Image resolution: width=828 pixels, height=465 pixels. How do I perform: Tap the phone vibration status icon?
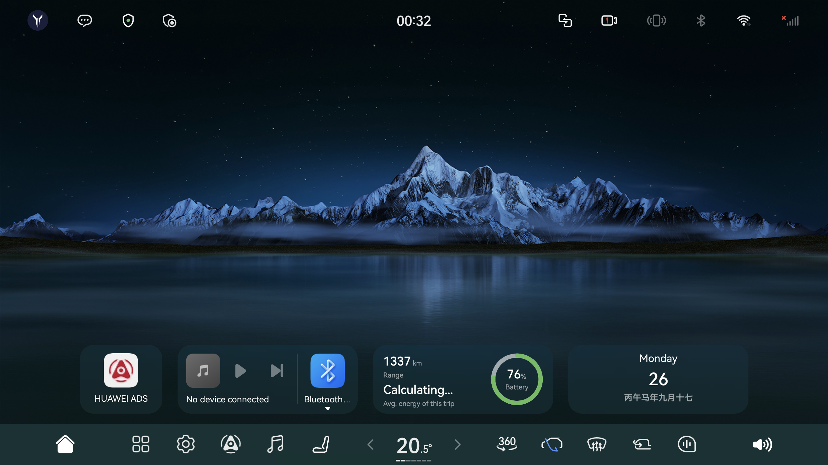(656, 21)
